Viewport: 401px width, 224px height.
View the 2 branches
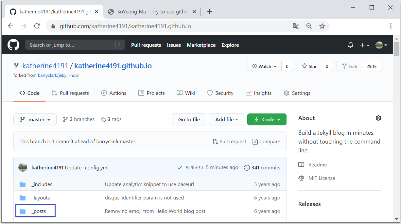click(x=78, y=119)
